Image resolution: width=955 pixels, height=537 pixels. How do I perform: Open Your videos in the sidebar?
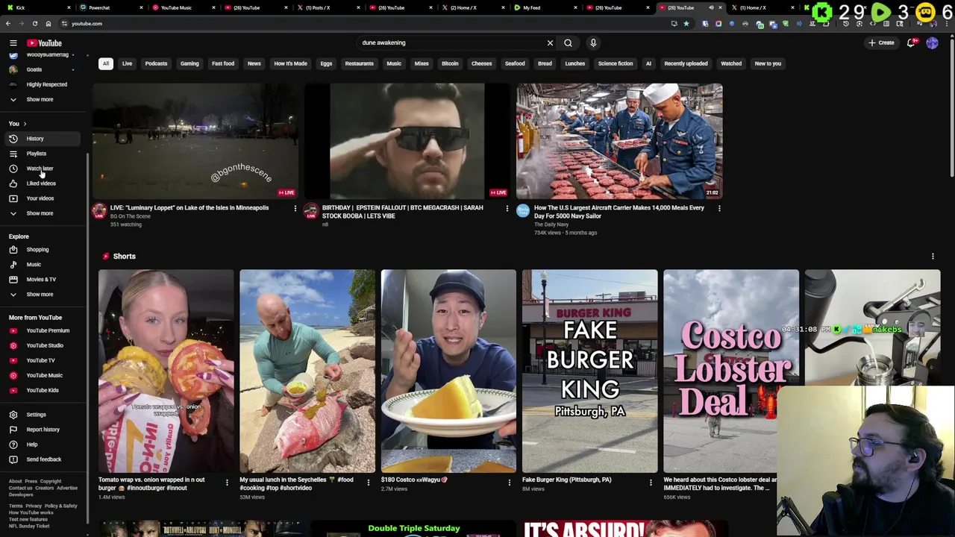point(43,198)
